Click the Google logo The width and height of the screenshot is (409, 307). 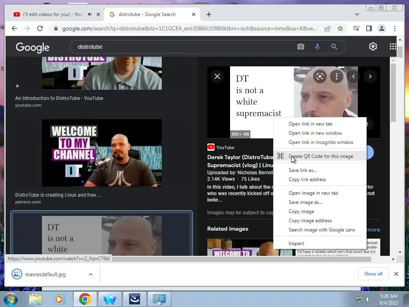coord(33,47)
